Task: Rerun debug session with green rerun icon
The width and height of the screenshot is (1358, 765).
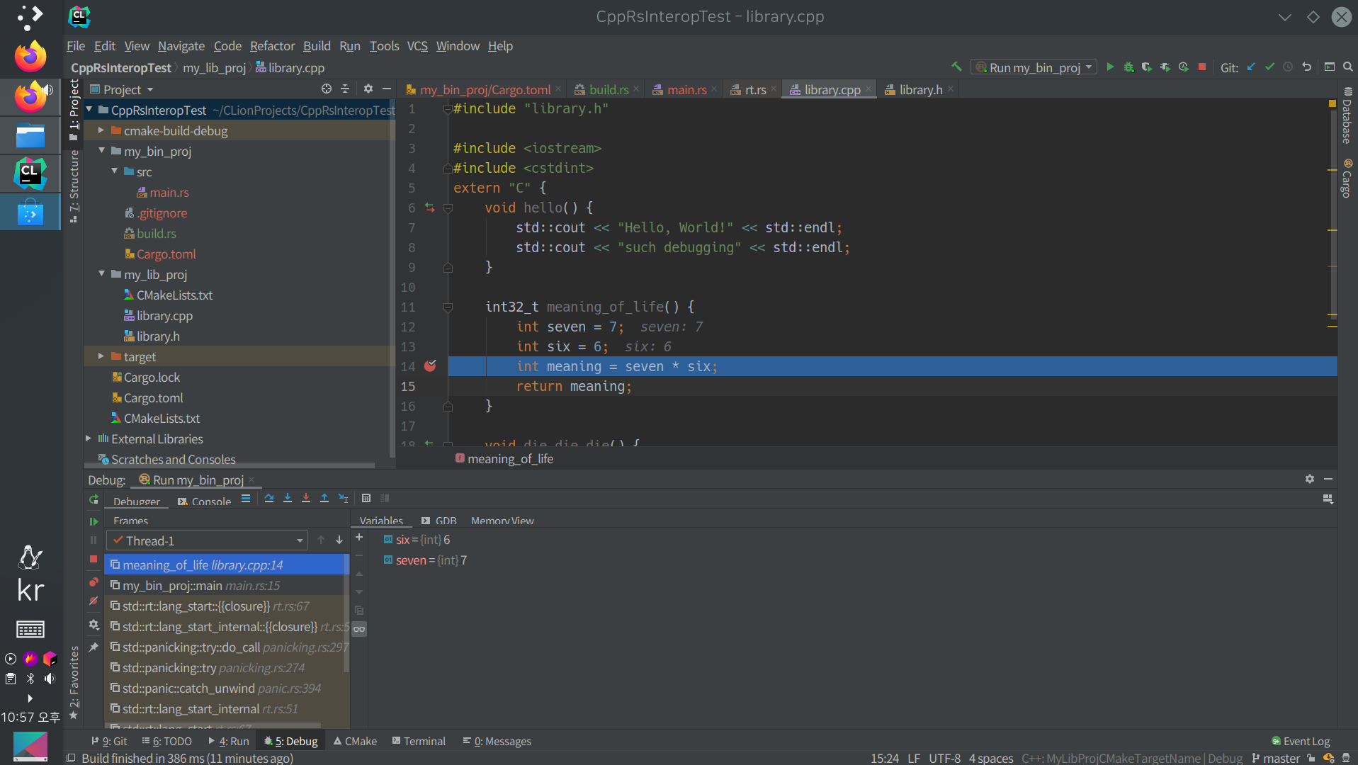Action: click(x=94, y=499)
